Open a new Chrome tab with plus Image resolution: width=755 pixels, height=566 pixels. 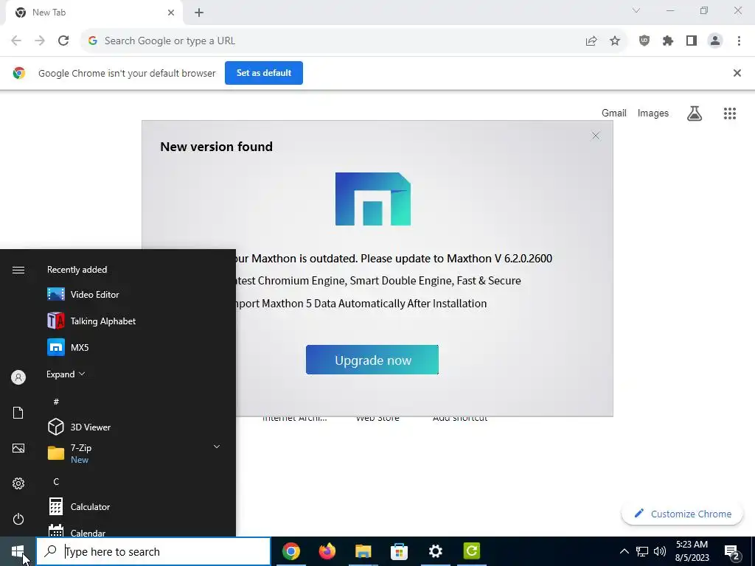click(x=199, y=13)
